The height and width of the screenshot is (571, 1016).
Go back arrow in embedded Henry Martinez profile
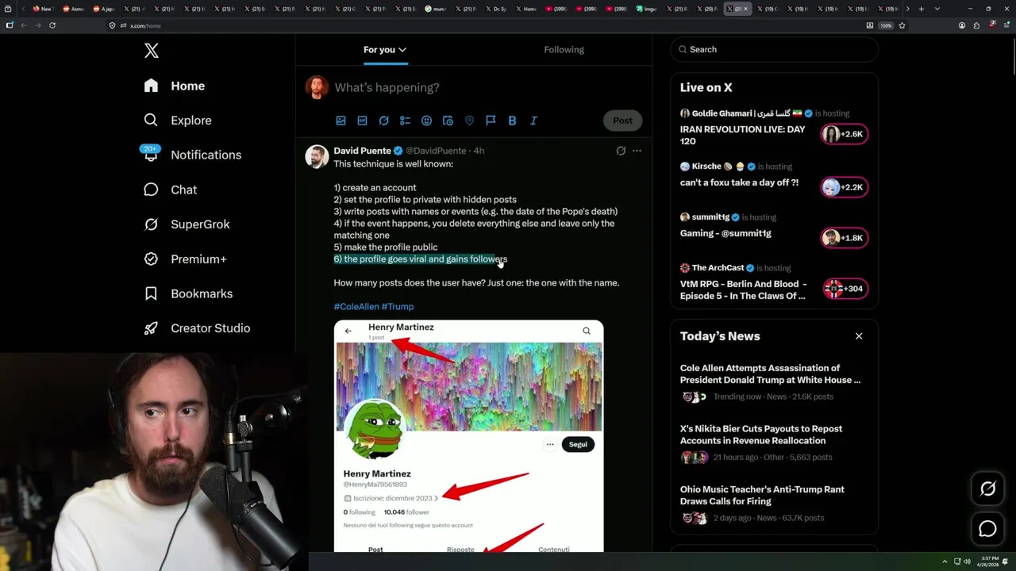click(x=348, y=331)
